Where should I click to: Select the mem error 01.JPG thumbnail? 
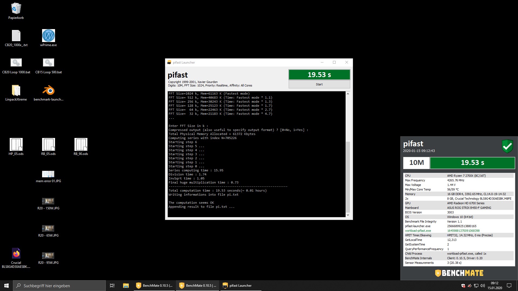click(48, 174)
